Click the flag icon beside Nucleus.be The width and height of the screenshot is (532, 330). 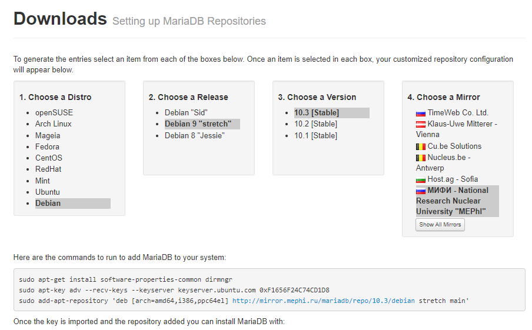tap(421, 158)
